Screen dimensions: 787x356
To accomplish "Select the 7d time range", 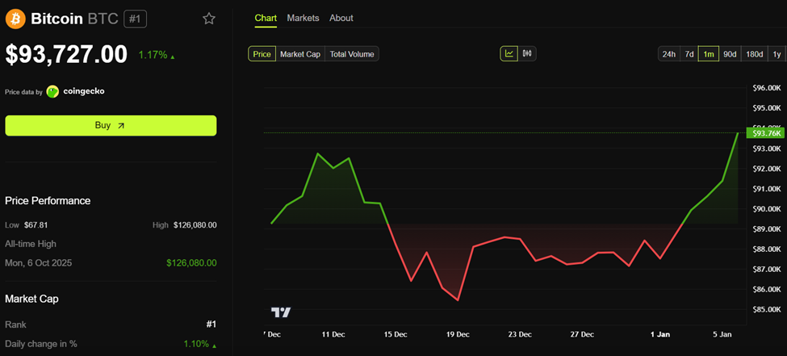I will (689, 54).
